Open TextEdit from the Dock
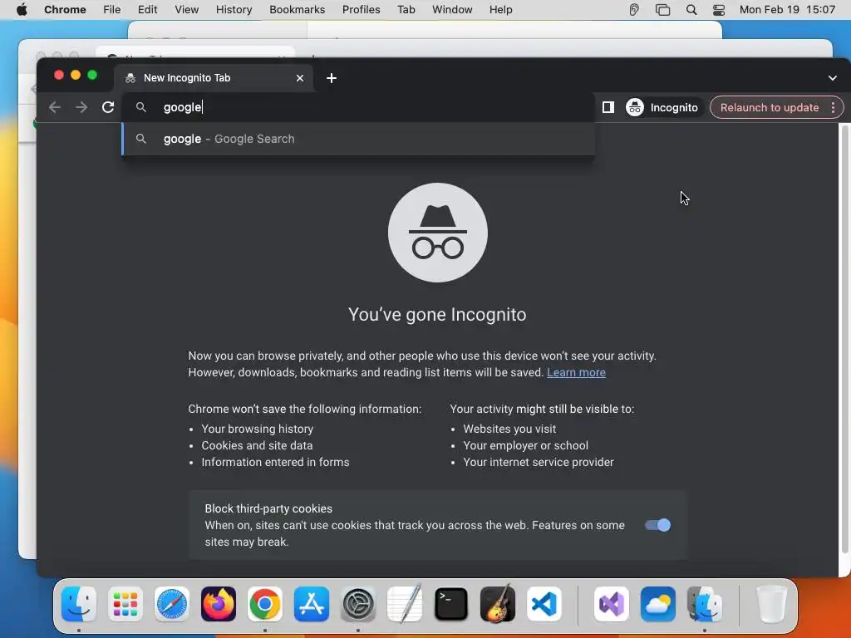Viewport: 851px width, 638px height. pyautogui.click(x=405, y=603)
